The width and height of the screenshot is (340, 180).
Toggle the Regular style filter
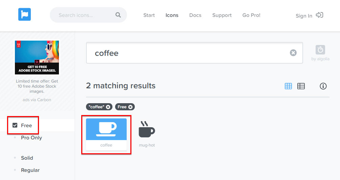[x=30, y=170]
